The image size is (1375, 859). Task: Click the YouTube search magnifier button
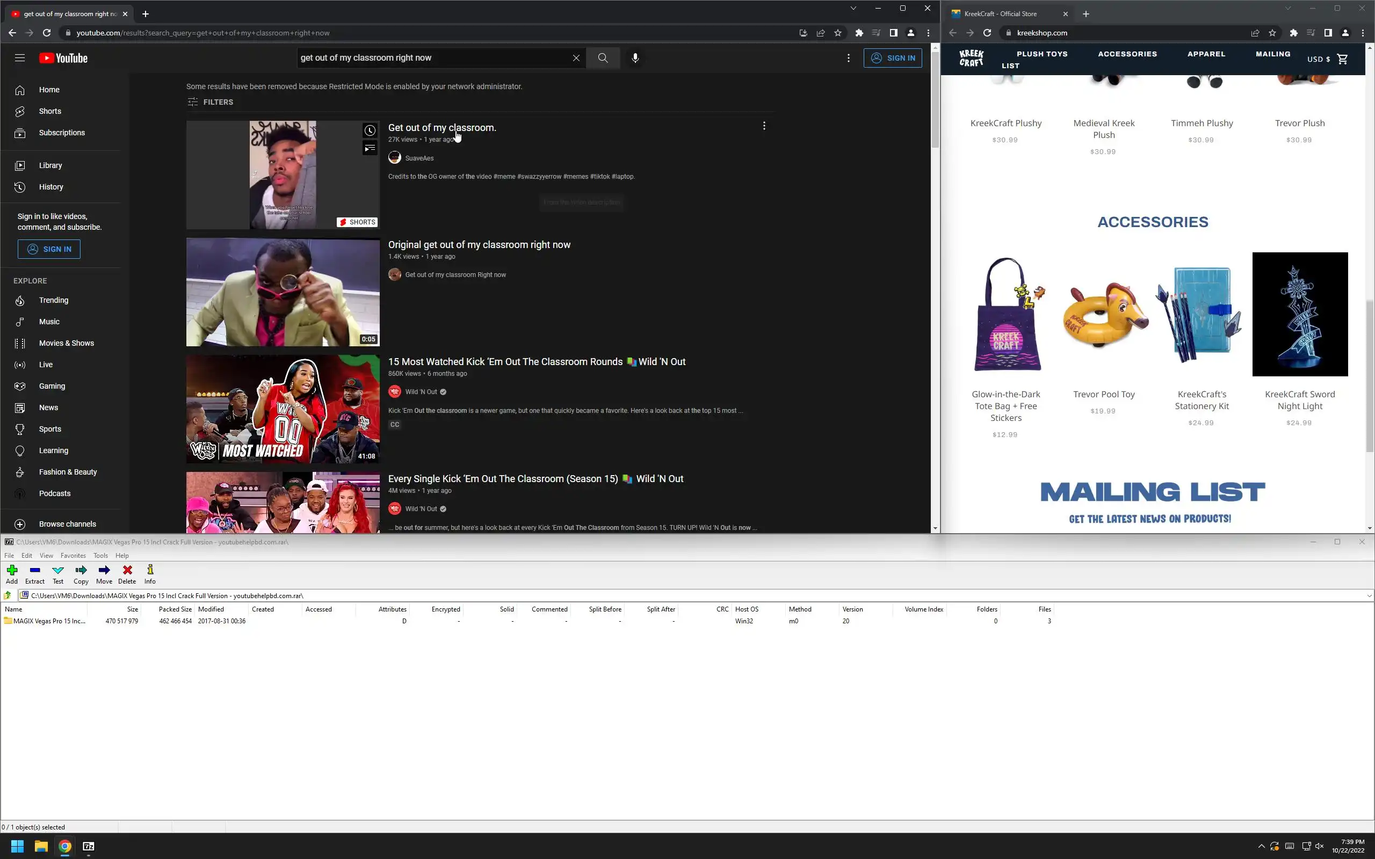click(603, 58)
